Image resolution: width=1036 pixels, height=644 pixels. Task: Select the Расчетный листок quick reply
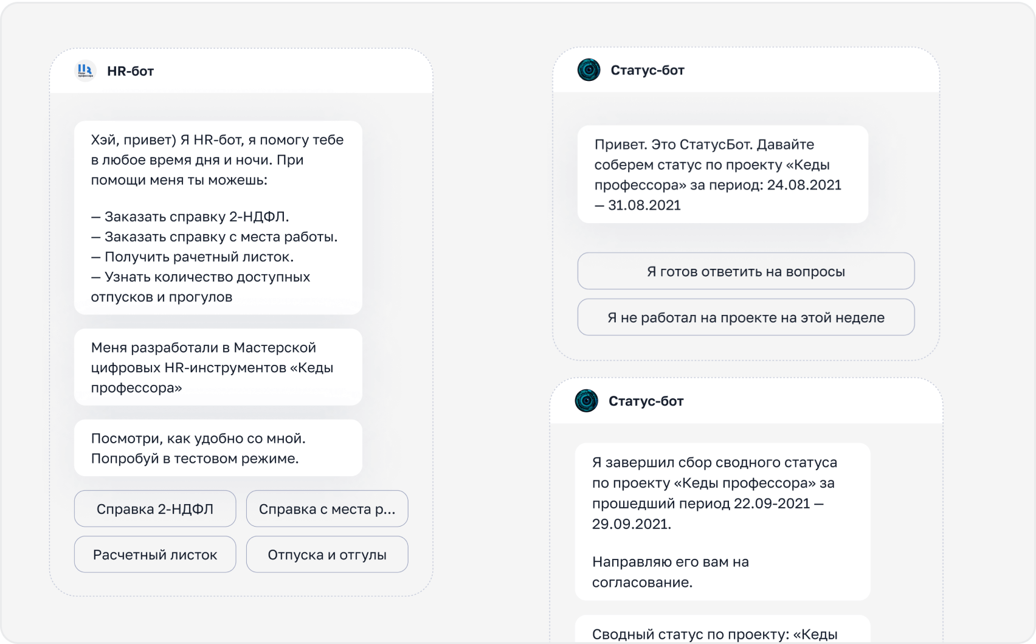[155, 555]
